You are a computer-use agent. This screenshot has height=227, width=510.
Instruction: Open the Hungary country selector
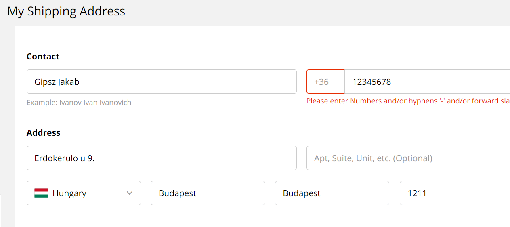tap(84, 193)
